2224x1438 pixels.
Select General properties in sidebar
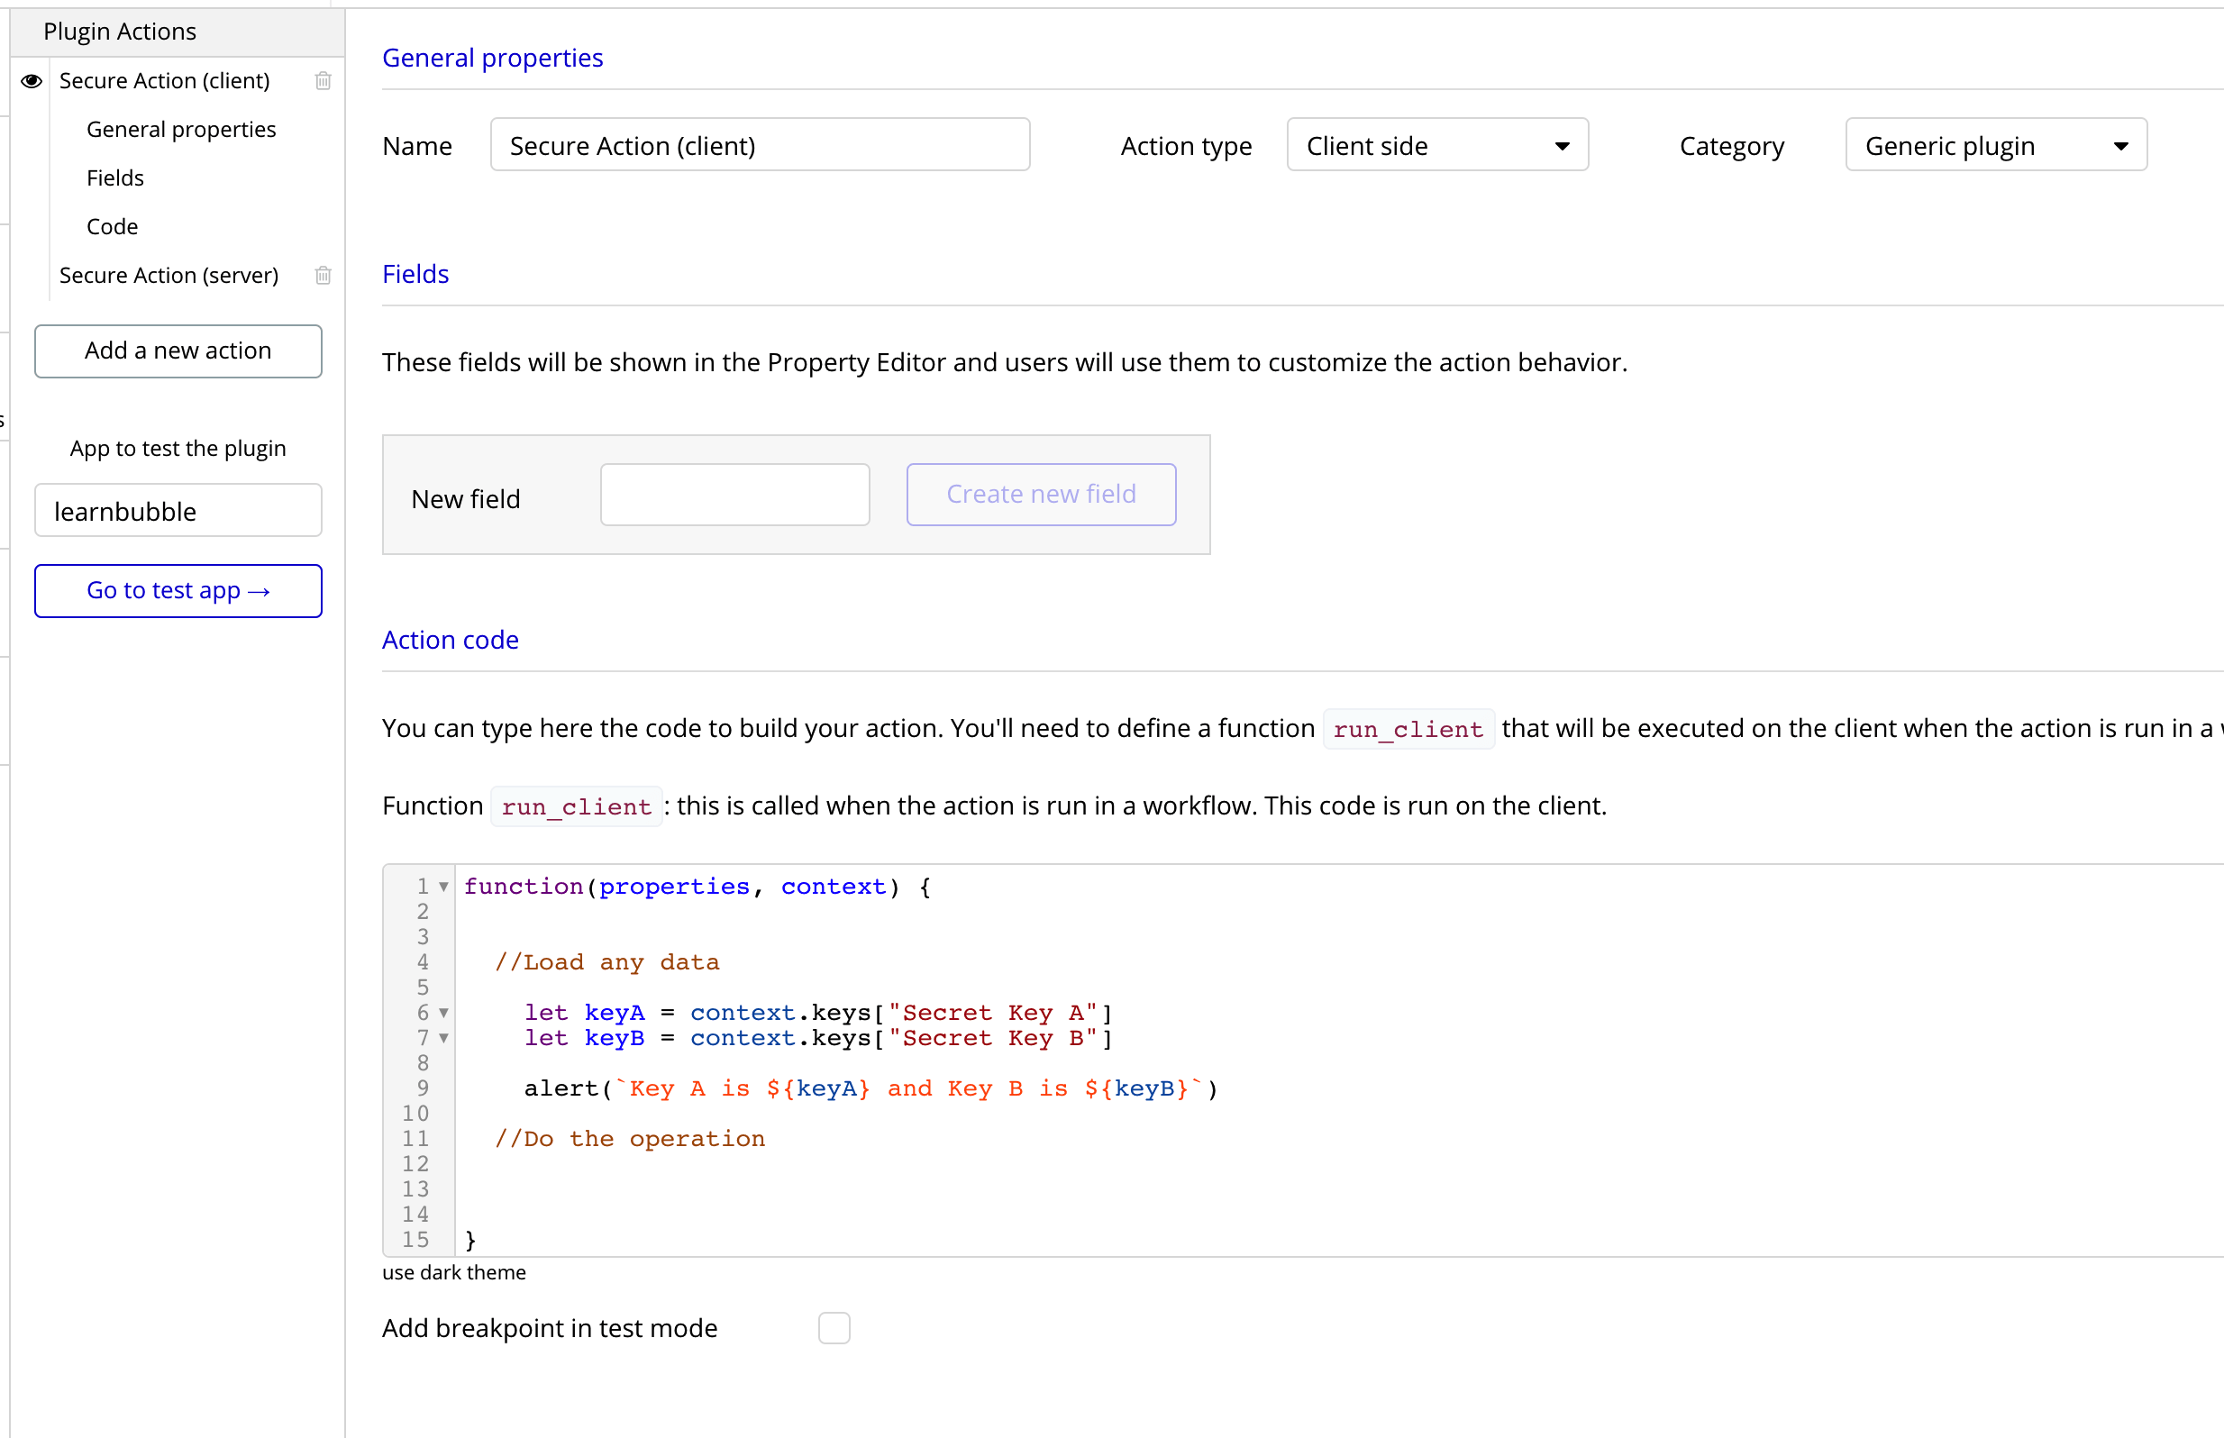point(181,130)
